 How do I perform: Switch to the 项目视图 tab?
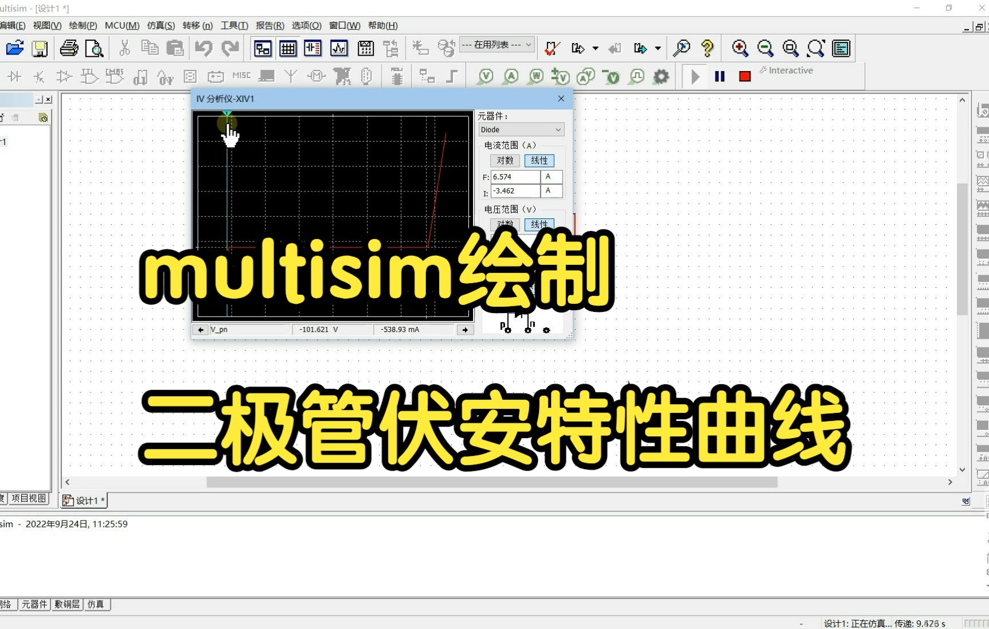(x=29, y=498)
